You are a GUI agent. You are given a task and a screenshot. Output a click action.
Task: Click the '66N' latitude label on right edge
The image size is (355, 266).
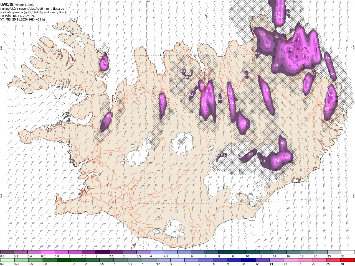click(354, 48)
